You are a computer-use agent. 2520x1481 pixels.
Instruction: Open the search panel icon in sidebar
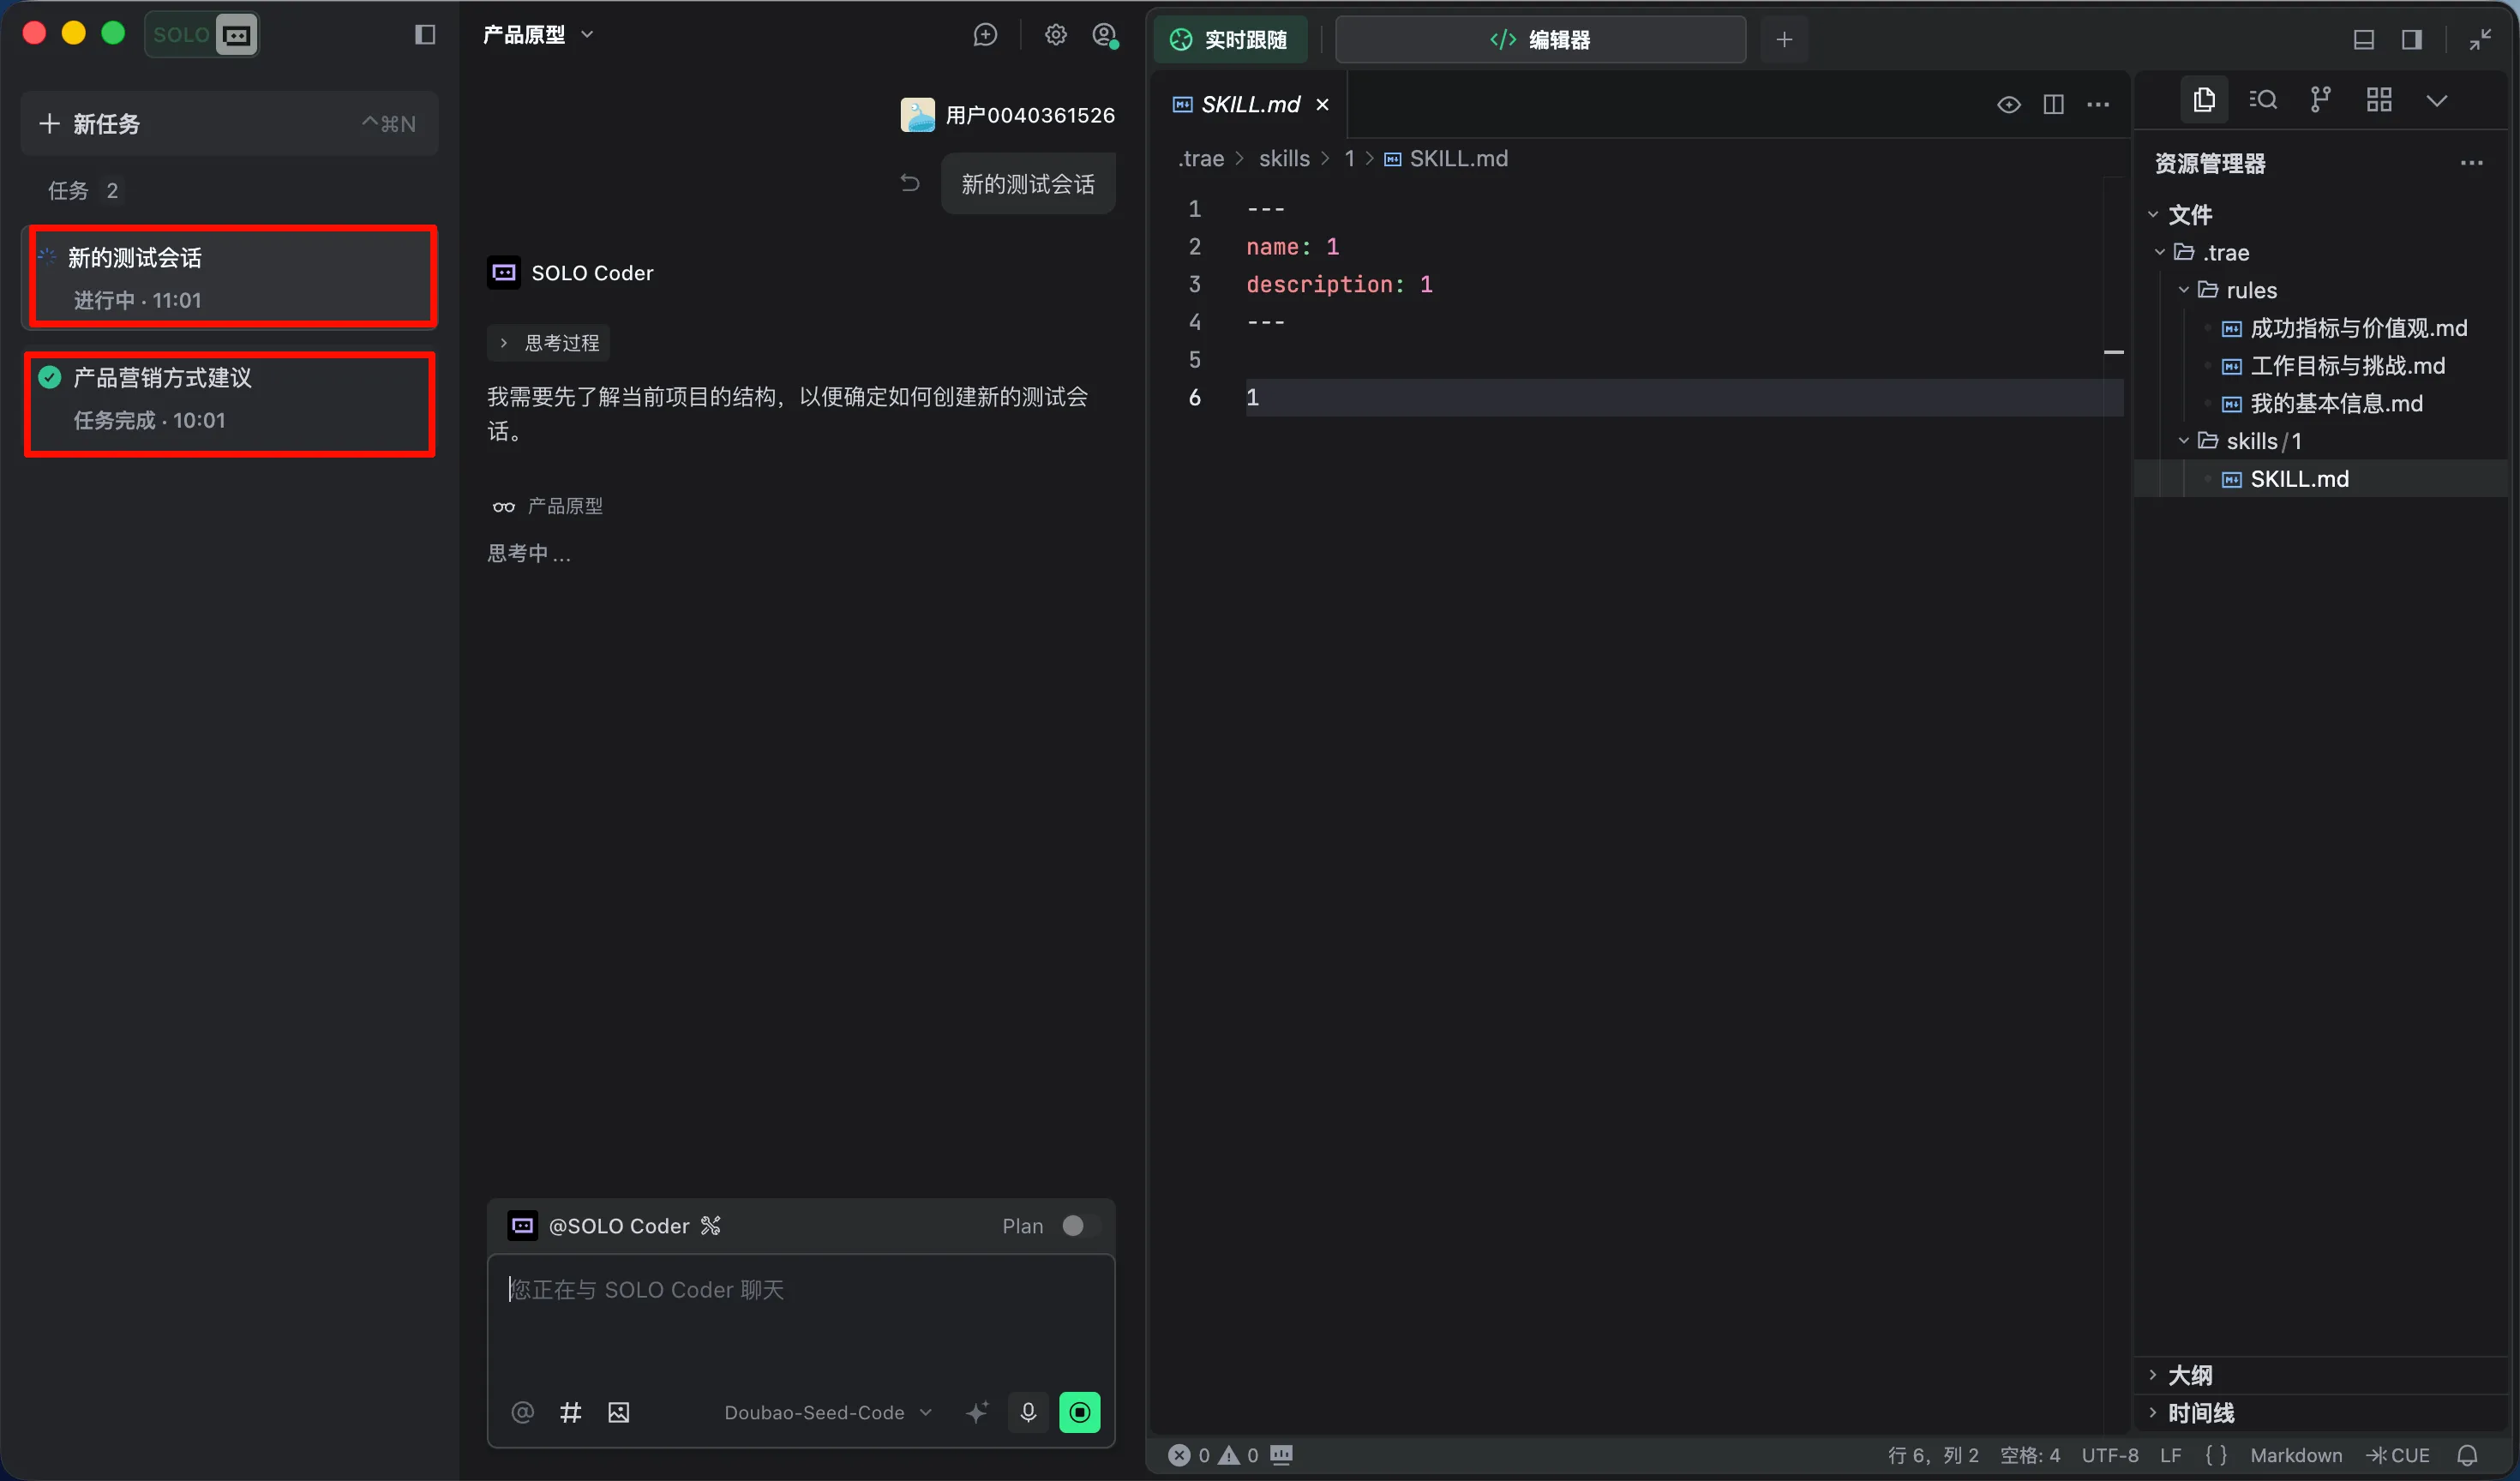point(2262,100)
